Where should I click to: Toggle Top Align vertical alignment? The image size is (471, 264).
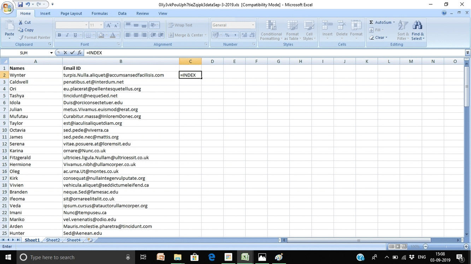point(128,25)
